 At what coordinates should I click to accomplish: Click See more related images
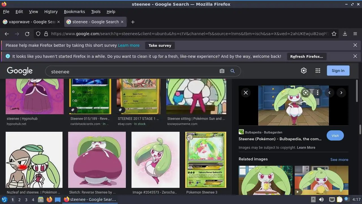(x=339, y=160)
